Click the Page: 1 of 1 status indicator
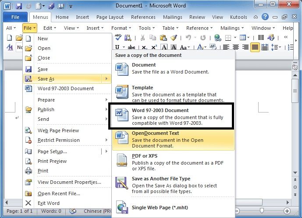The height and width of the screenshot is (218, 302). click(19, 211)
